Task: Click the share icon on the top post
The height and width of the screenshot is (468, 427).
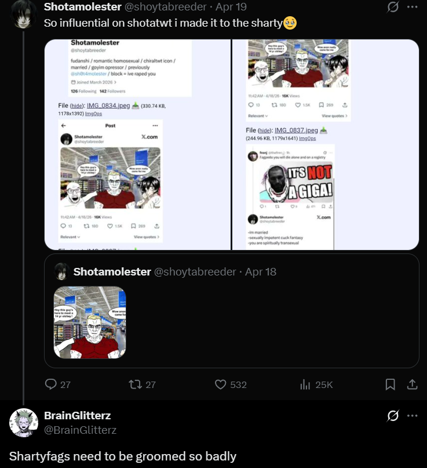Action: 413,384
